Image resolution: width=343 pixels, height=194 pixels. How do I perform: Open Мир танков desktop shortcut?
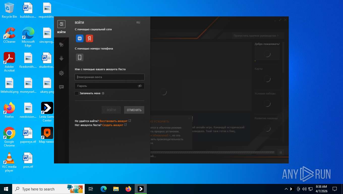pos(47,135)
